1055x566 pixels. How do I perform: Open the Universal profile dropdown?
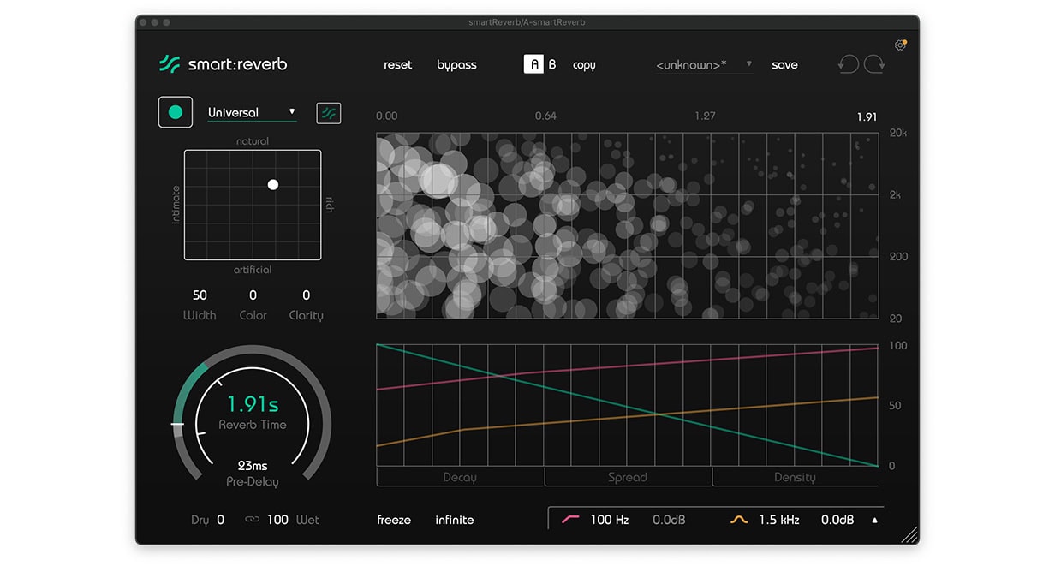pos(252,112)
